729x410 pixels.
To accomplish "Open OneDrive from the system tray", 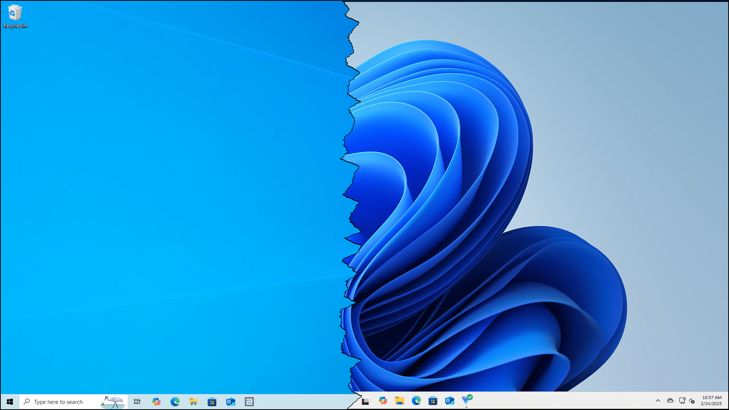I will pos(670,400).
